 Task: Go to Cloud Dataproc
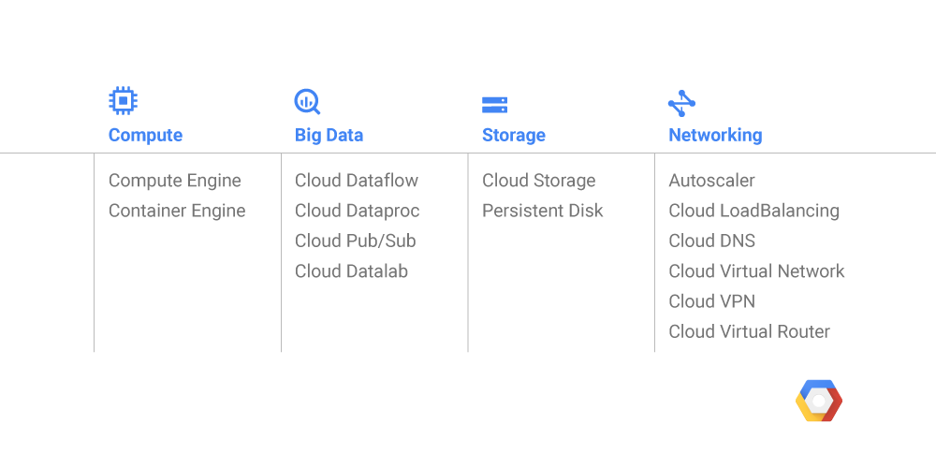coord(357,211)
